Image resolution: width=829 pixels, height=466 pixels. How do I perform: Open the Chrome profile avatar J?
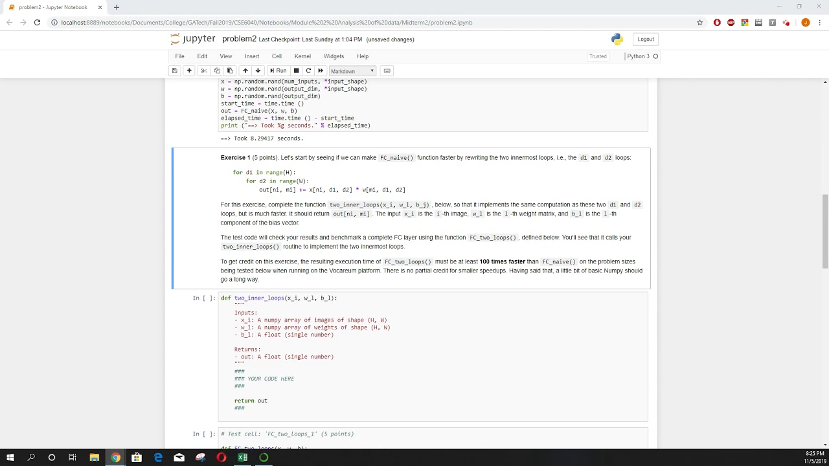pos(805,22)
